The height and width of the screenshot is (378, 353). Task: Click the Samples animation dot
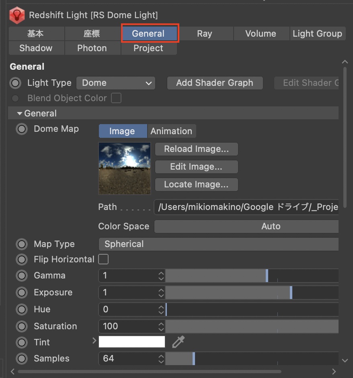coord(21,358)
